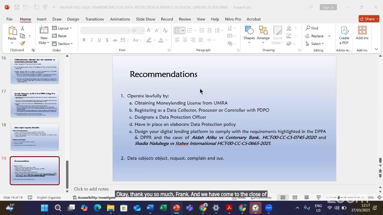
Task: Open the Add-ins pane
Action: (x=362, y=33)
